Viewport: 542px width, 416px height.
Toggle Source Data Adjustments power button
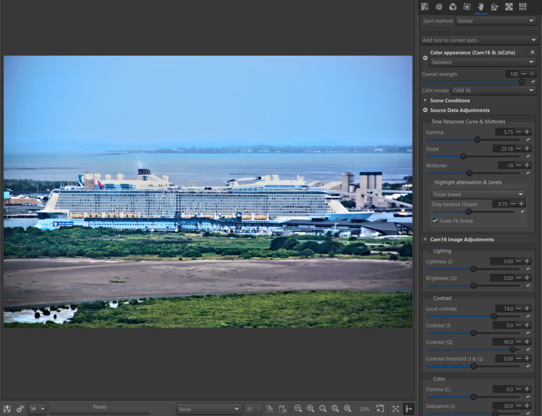(425, 110)
